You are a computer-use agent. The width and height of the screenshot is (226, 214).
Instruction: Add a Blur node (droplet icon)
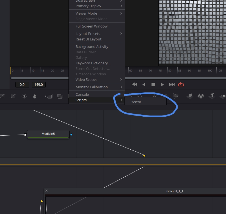click(x=35, y=96)
